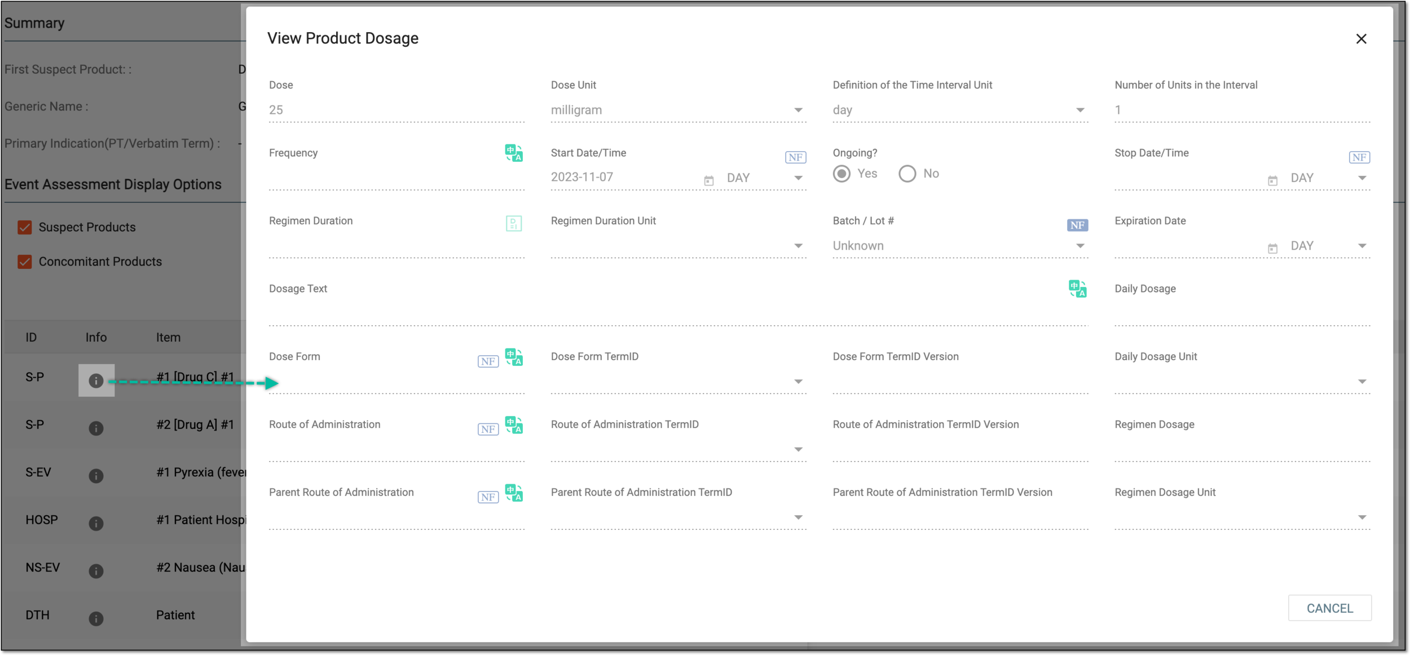Open the Batch / Lot Unknown dropdown
Viewport: 1410px width, 655px height.
pos(960,246)
